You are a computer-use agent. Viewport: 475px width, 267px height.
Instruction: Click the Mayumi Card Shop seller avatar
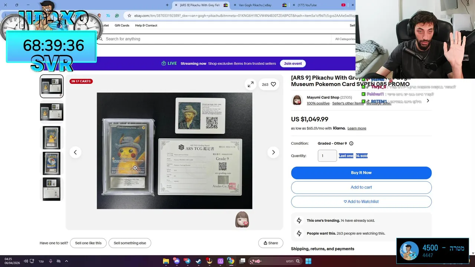tap(297, 100)
